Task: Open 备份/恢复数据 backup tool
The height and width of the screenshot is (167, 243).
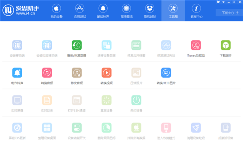Action: tap(77, 45)
